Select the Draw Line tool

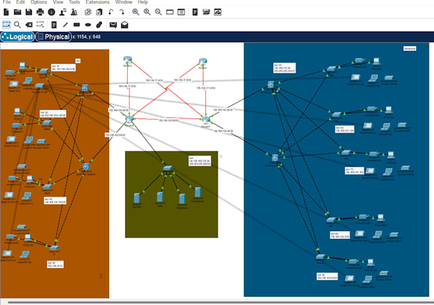(65, 25)
